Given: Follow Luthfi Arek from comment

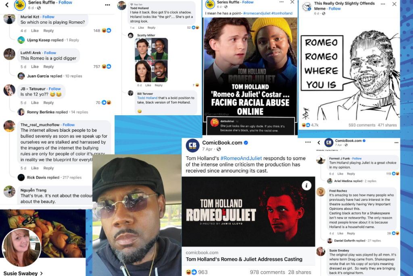Looking at the screenshot, I should click(x=50, y=53).
